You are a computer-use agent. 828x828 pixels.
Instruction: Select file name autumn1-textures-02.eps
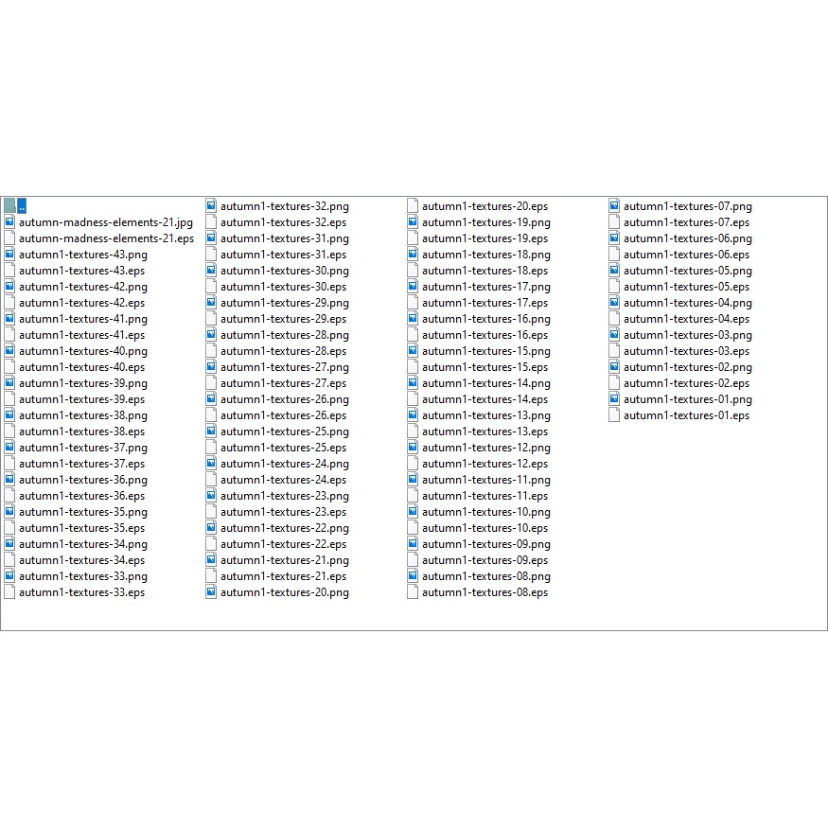[x=686, y=383]
